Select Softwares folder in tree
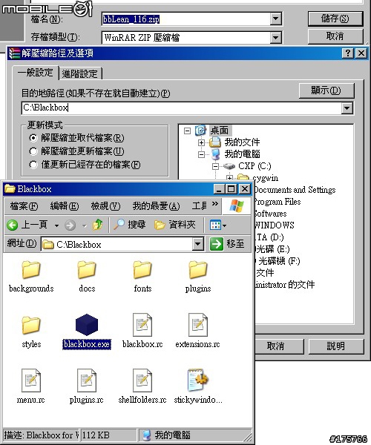 click(271, 214)
